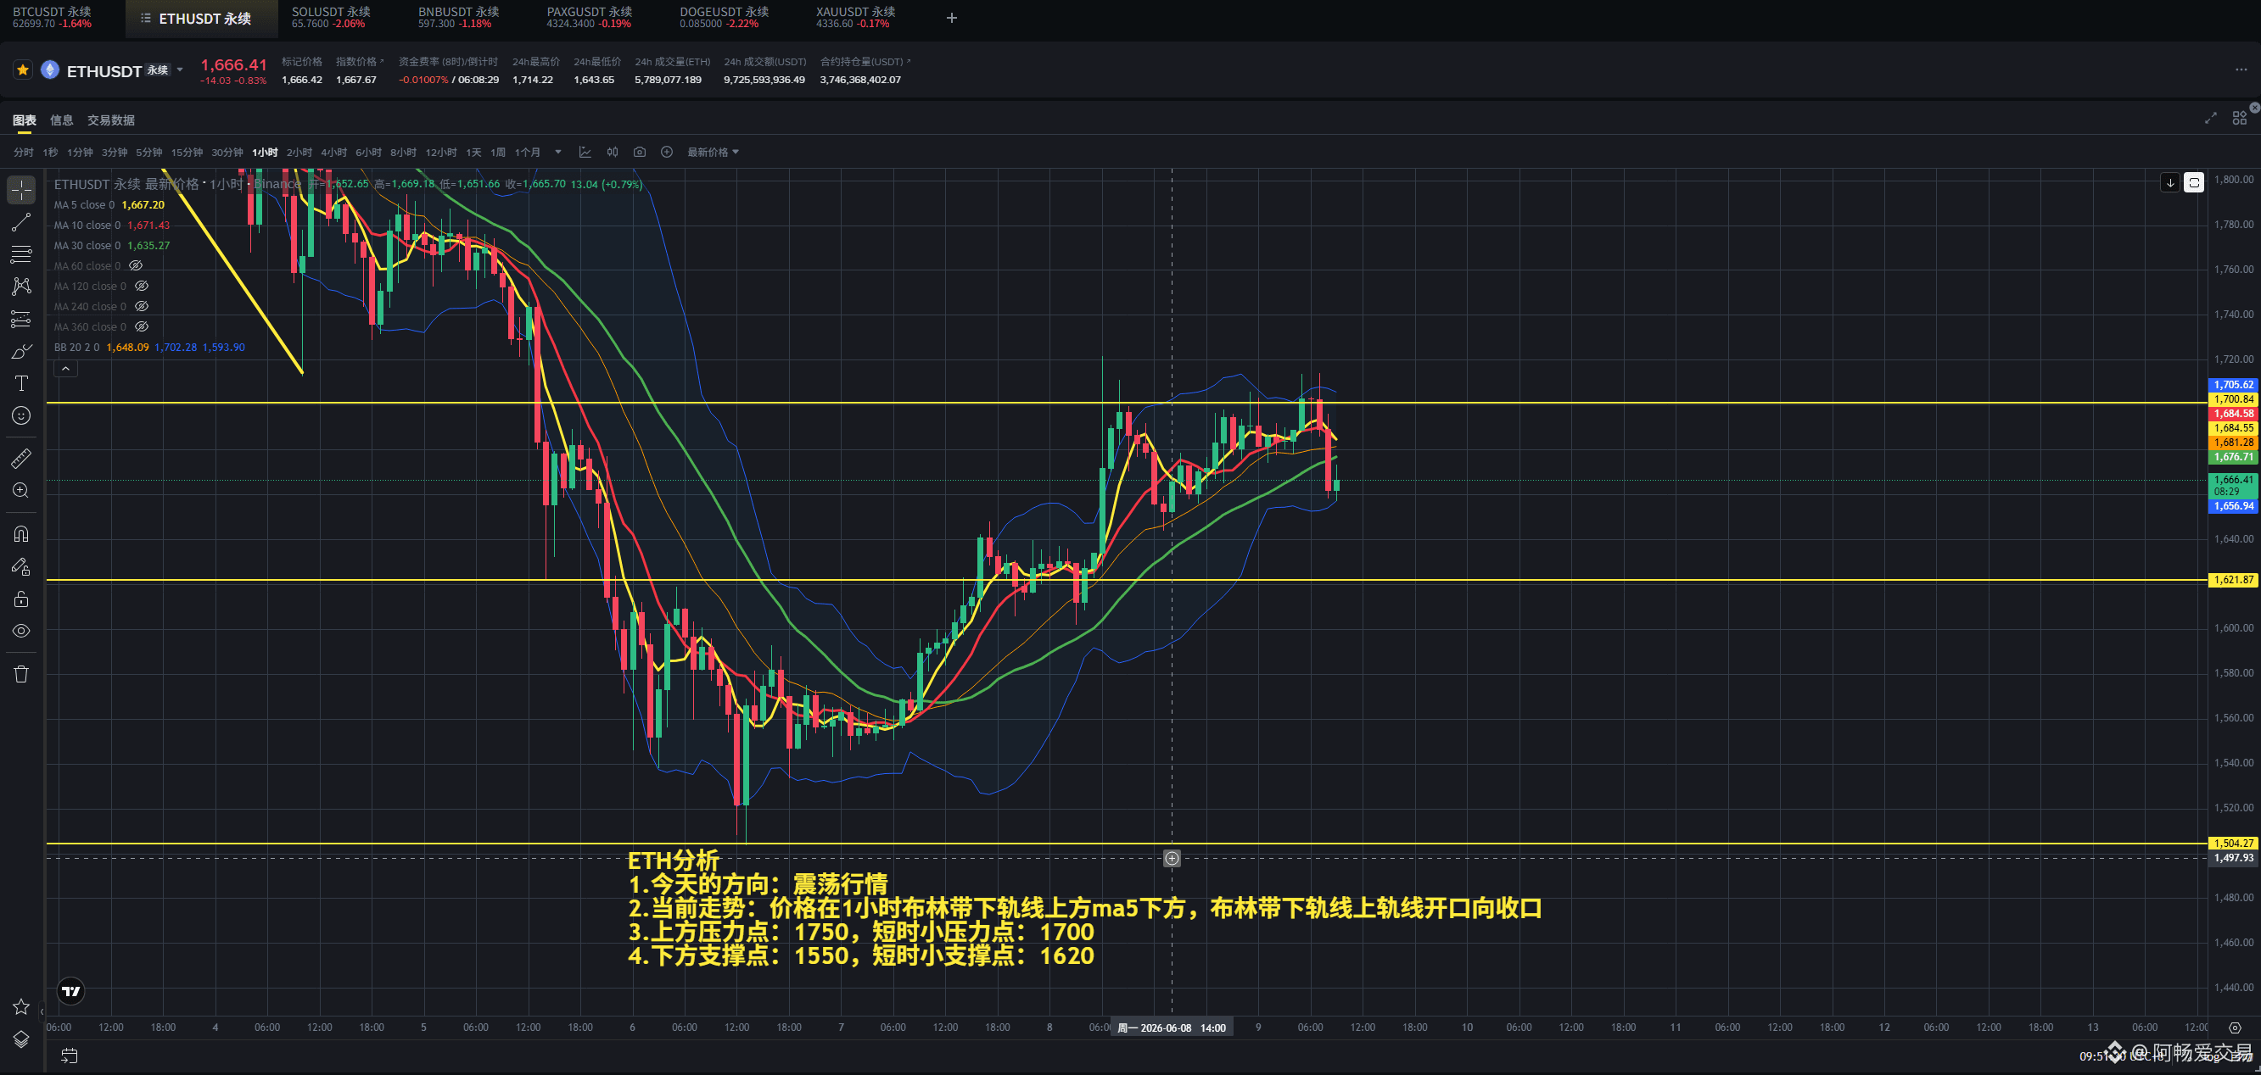Add a new symbol tab
This screenshot has height=1075, width=2261.
click(951, 18)
